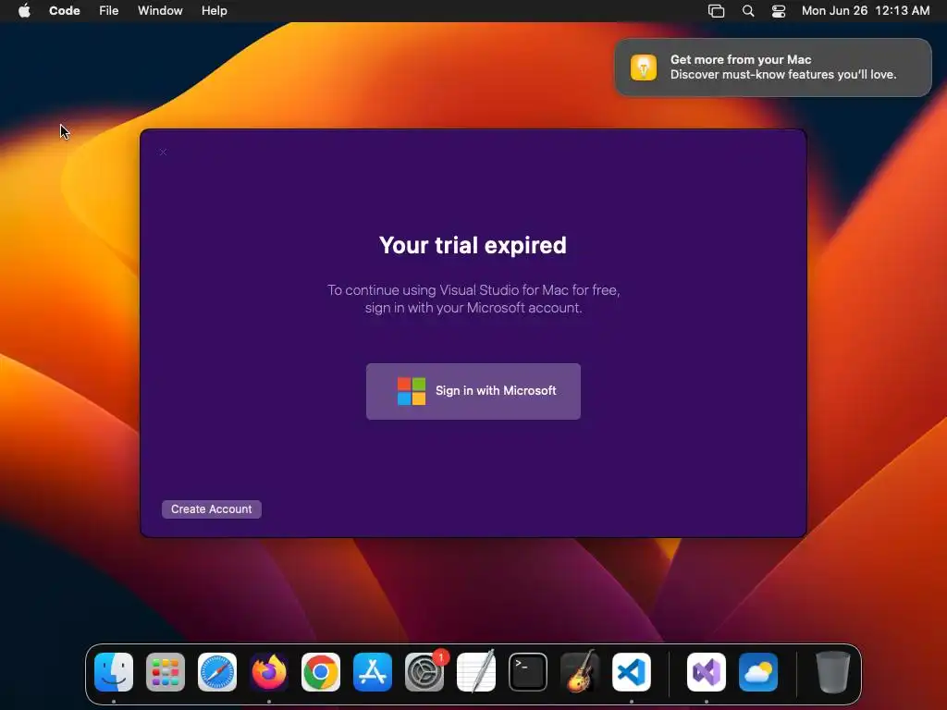Open Control Center in menu bar

pyautogui.click(x=779, y=11)
